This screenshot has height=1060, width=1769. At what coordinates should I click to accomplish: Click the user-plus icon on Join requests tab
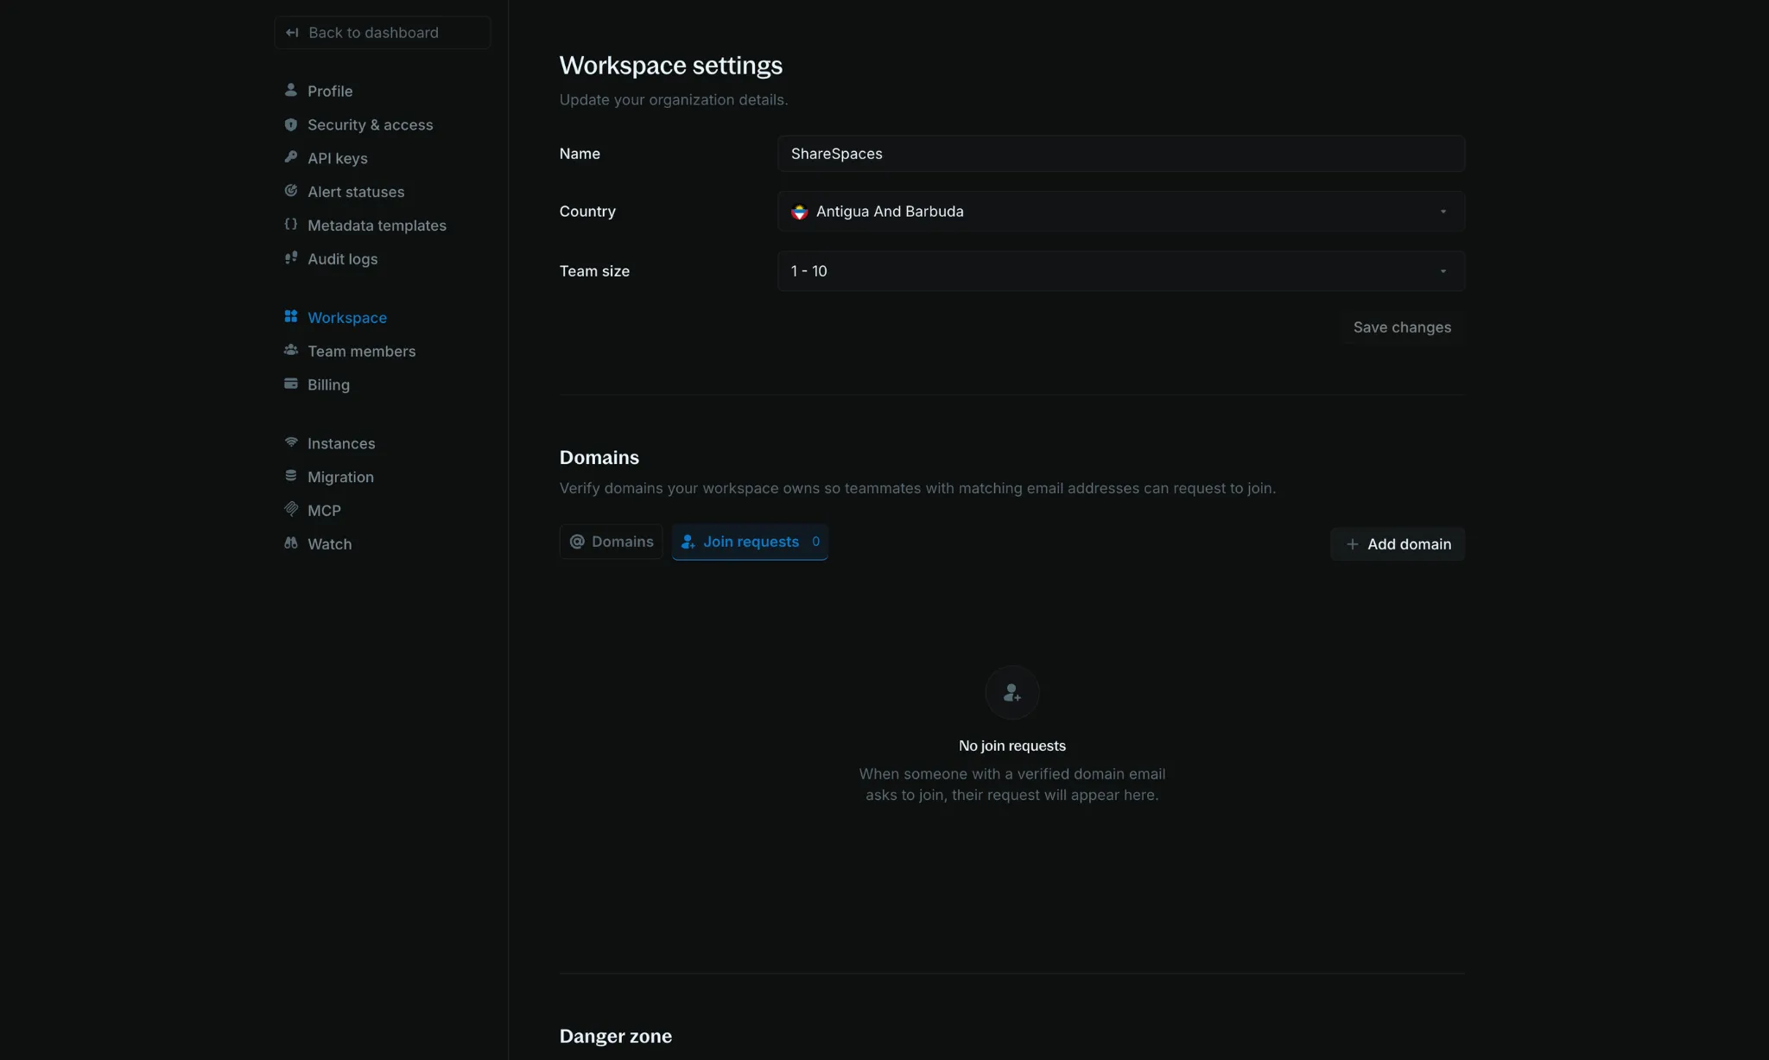688,542
